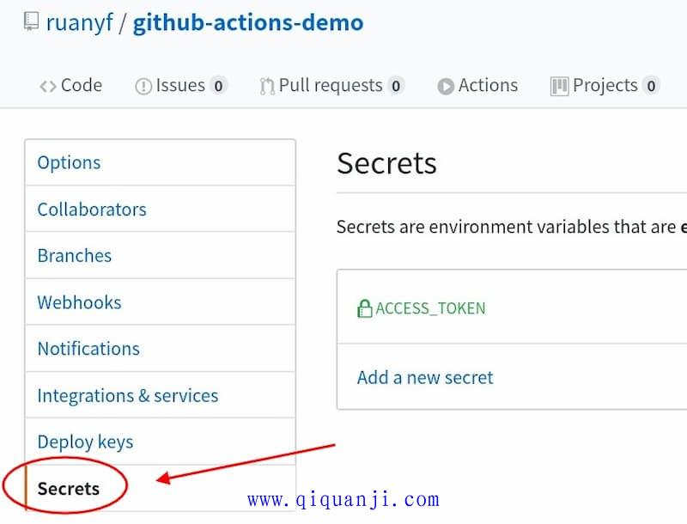Screen dimensions: 687x524
Task: Open the Projects tab
Action: pos(605,86)
